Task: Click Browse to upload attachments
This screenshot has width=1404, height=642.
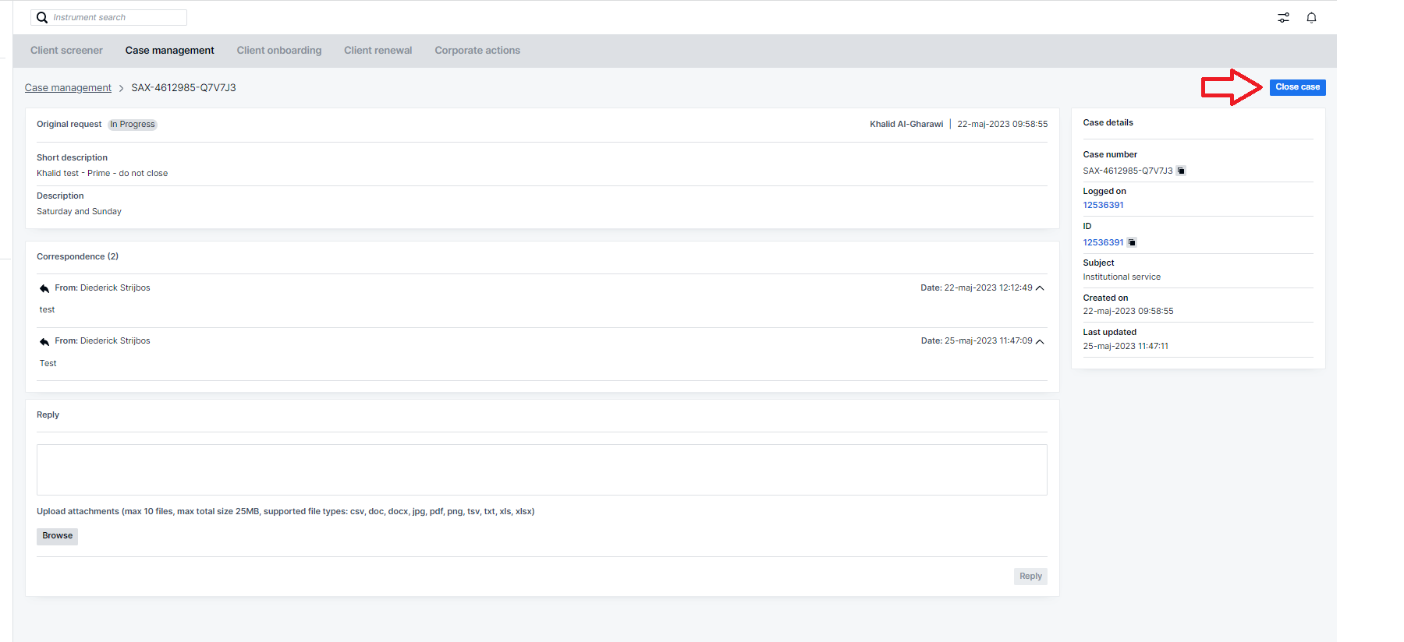Action: tap(57, 536)
